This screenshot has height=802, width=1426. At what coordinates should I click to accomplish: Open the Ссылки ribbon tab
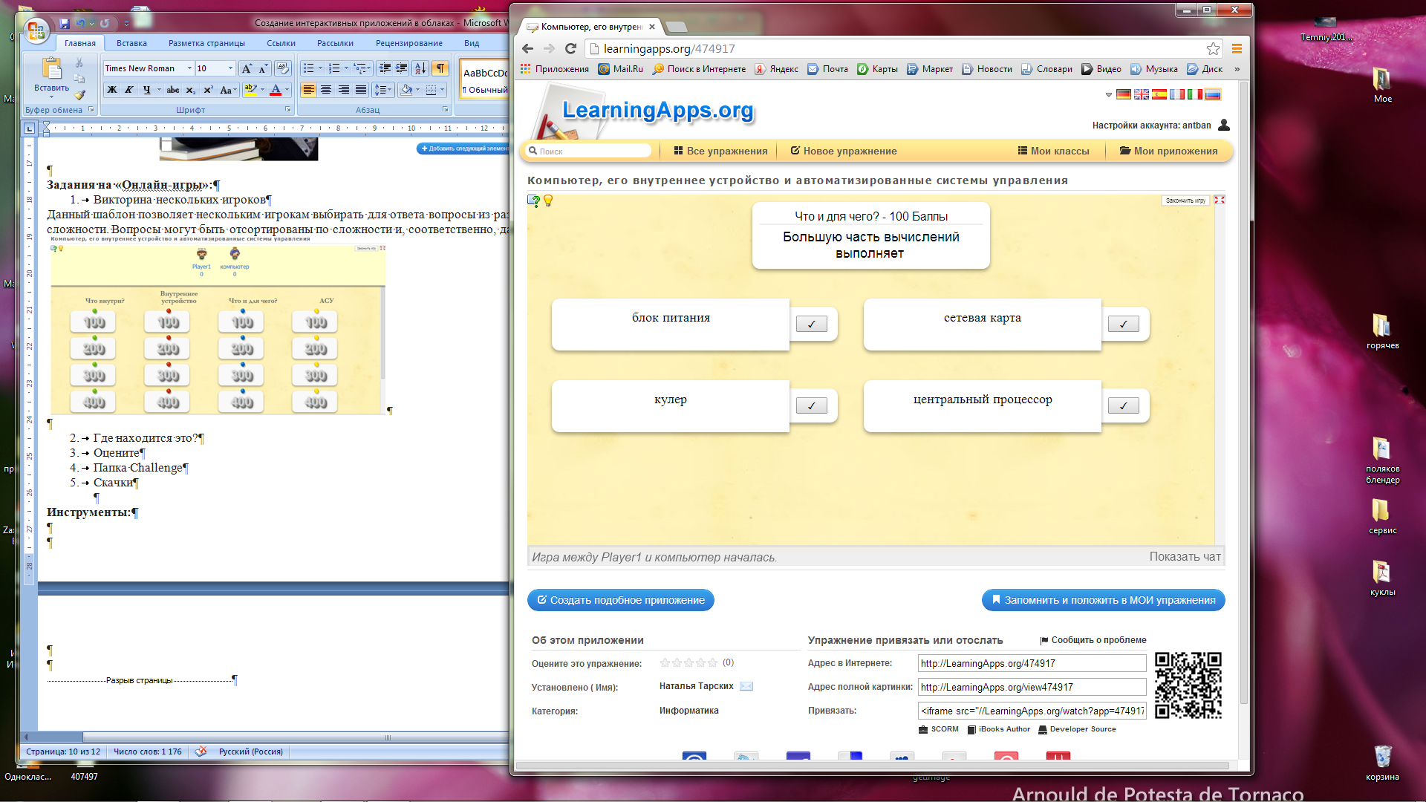pos(281,43)
